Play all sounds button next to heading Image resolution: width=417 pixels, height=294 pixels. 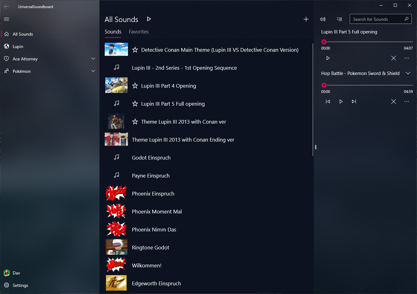coord(149,19)
